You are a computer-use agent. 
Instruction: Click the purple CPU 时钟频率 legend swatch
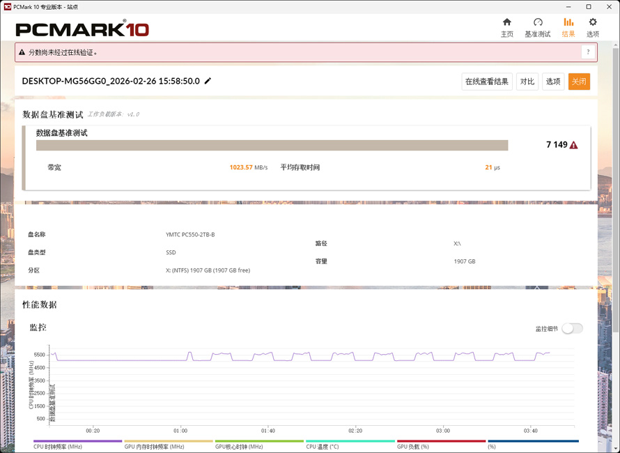(x=77, y=441)
